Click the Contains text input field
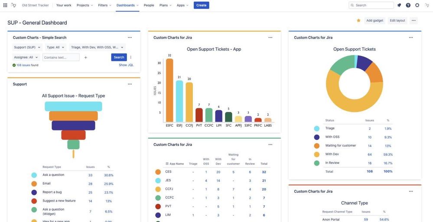Image resolution: width=433 pixels, height=222 pixels. (x=61, y=57)
